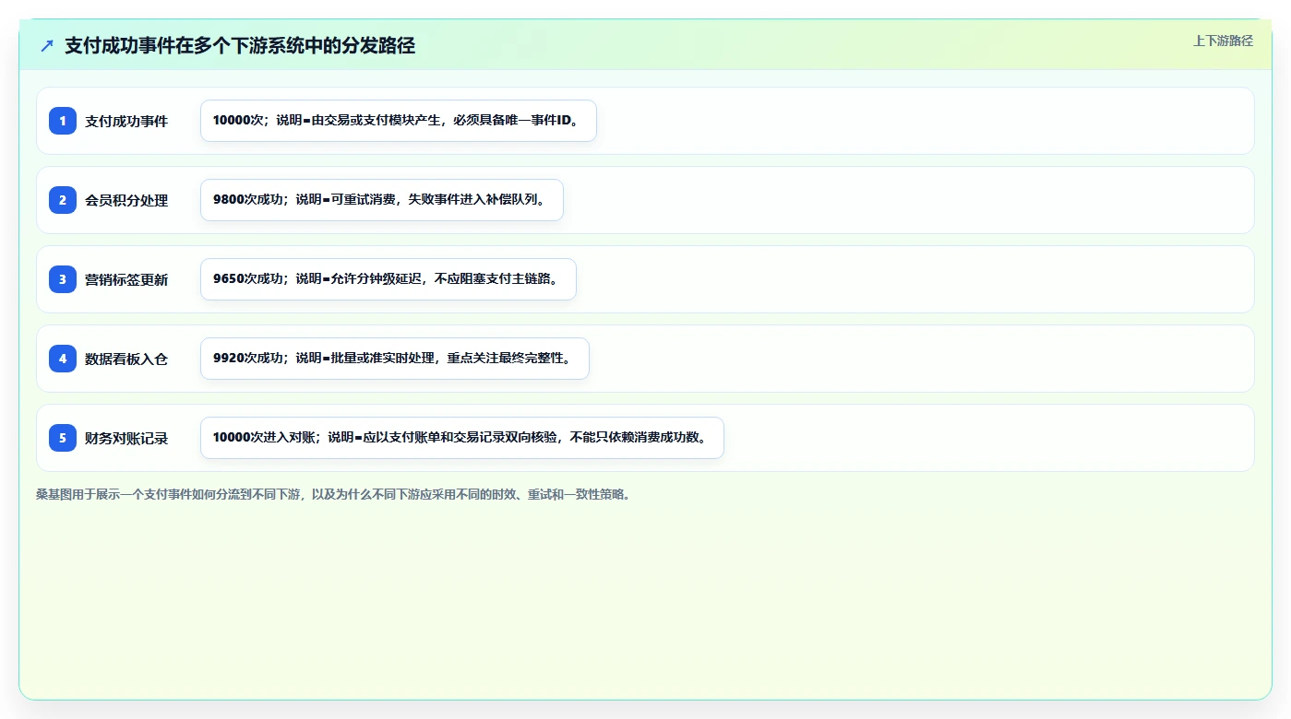This screenshot has width=1291, height=719.
Task: Click the title 支付成功事件在多个下游系统中的分发路径
Action: click(240, 45)
